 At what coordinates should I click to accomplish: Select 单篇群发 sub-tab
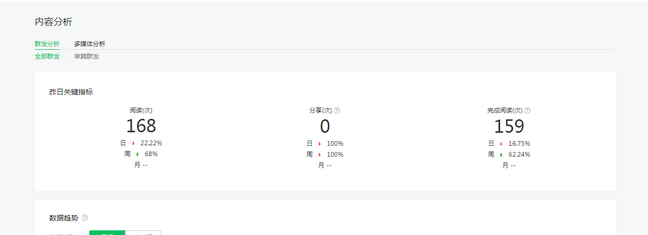click(x=87, y=56)
